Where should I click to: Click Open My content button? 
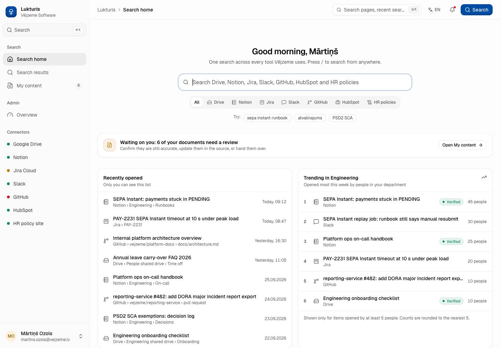click(462, 145)
